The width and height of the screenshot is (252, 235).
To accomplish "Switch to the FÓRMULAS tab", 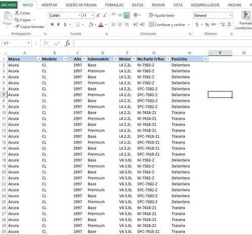I will [114, 5].
